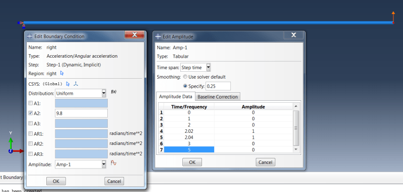403x192 pixels.
Task: Enable the AR2 checkbox
Action: click(30, 144)
